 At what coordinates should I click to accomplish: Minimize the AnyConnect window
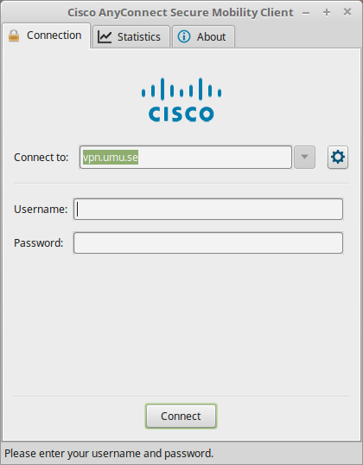(306, 13)
